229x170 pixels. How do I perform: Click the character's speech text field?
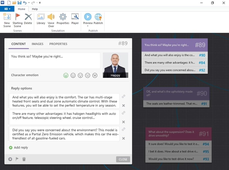coord(54,61)
